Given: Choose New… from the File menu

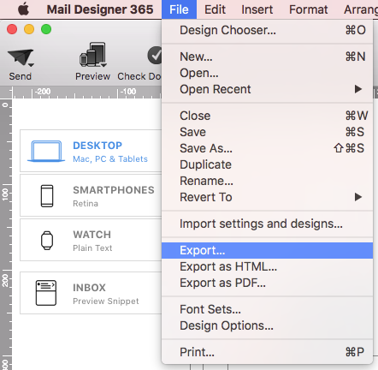Looking at the screenshot, I should (x=267, y=57).
